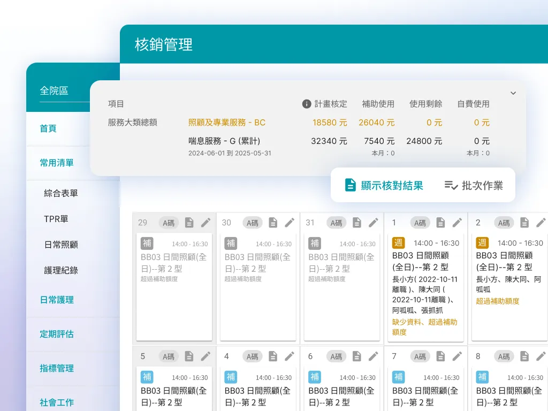
Task: Open document icon for day 2
Action: point(524,223)
